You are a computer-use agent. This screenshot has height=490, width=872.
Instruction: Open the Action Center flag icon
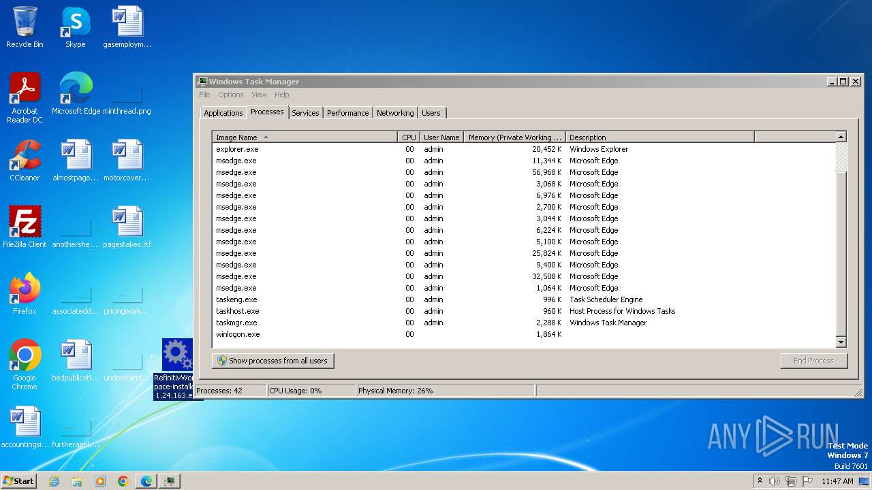(x=807, y=481)
